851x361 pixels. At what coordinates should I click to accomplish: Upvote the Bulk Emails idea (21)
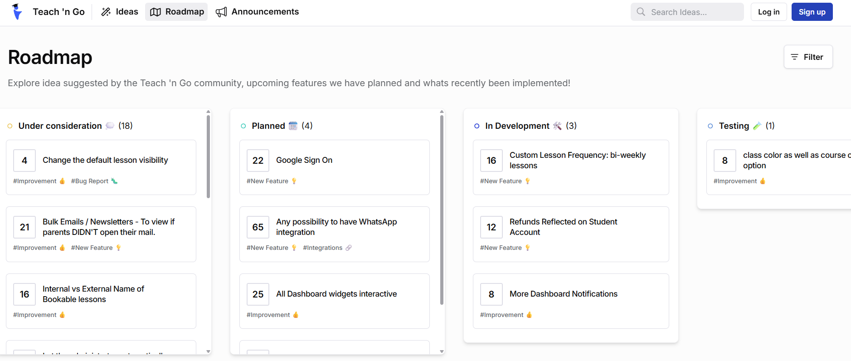tap(24, 227)
